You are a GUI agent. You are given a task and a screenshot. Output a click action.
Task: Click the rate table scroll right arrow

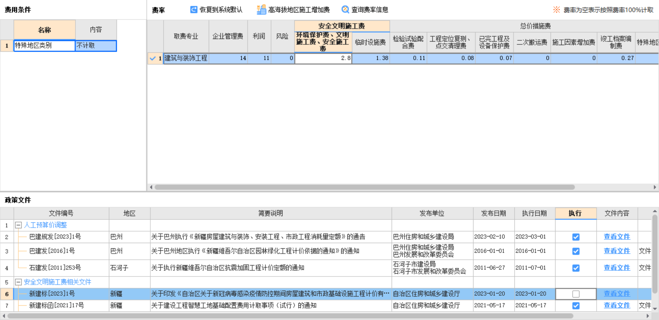tap(655, 187)
